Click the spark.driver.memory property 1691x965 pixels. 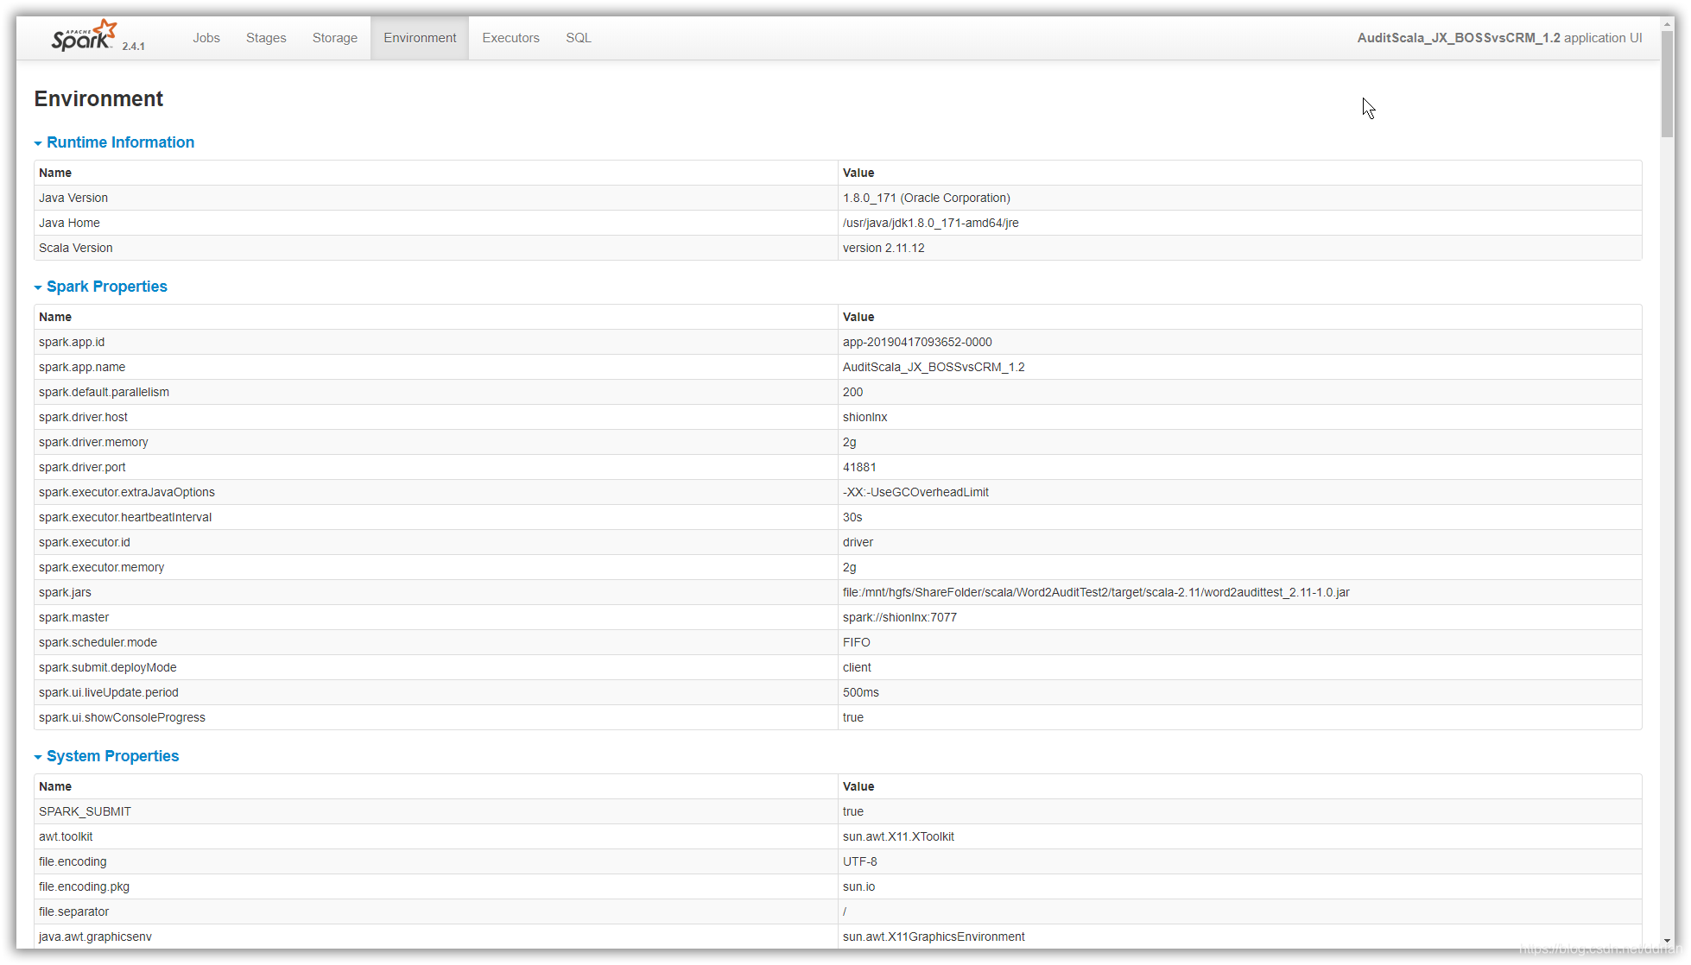click(x=93, y=442)
